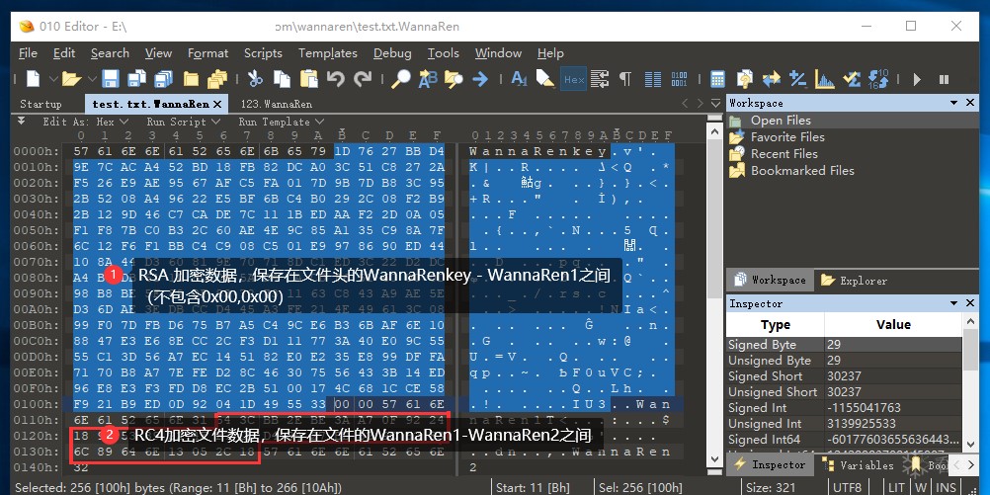The width and height of the screenshot is (990, 495).
Task: Click the Save All stacked floppies icon
Action: click(164, 79)
